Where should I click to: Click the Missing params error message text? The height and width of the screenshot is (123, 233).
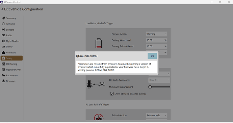coord(96,70)
